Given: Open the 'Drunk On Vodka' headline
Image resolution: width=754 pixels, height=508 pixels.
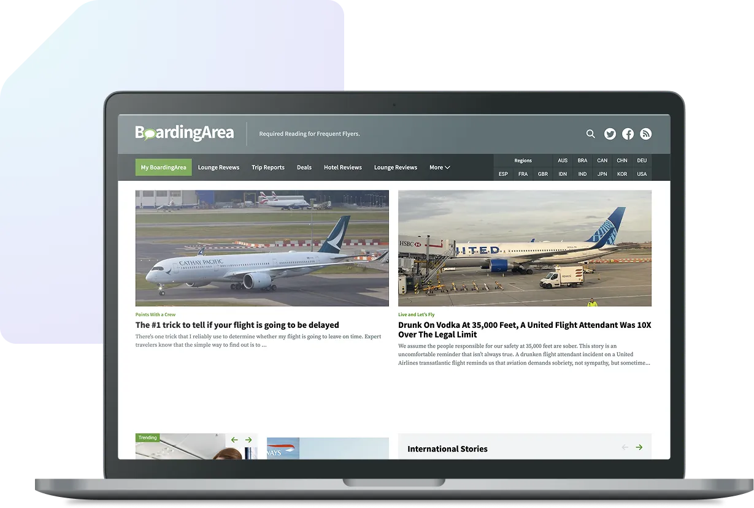Looking at the screenshot, I should pyautogui.click(x=525, y=330).
